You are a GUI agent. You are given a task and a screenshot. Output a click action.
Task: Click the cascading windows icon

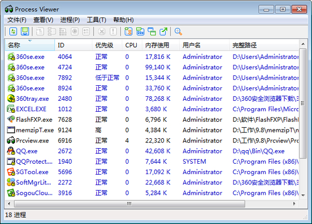coord(152,31)
